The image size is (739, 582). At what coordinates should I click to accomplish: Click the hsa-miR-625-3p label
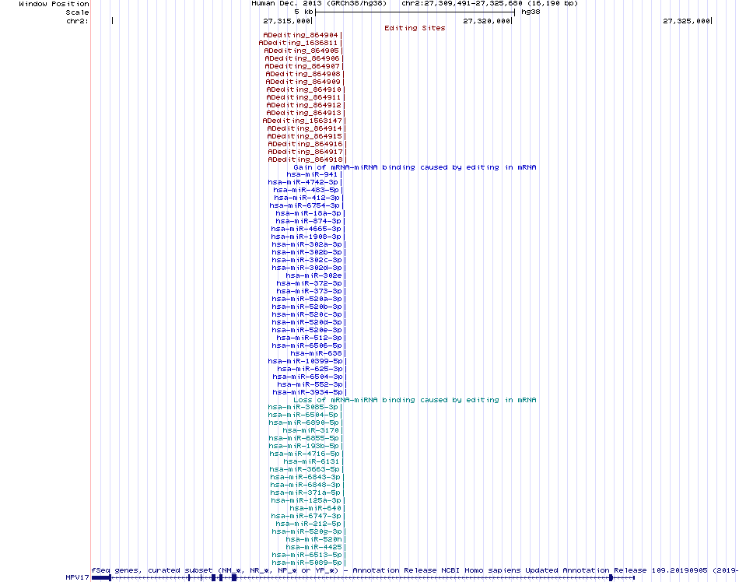[310, 369]
